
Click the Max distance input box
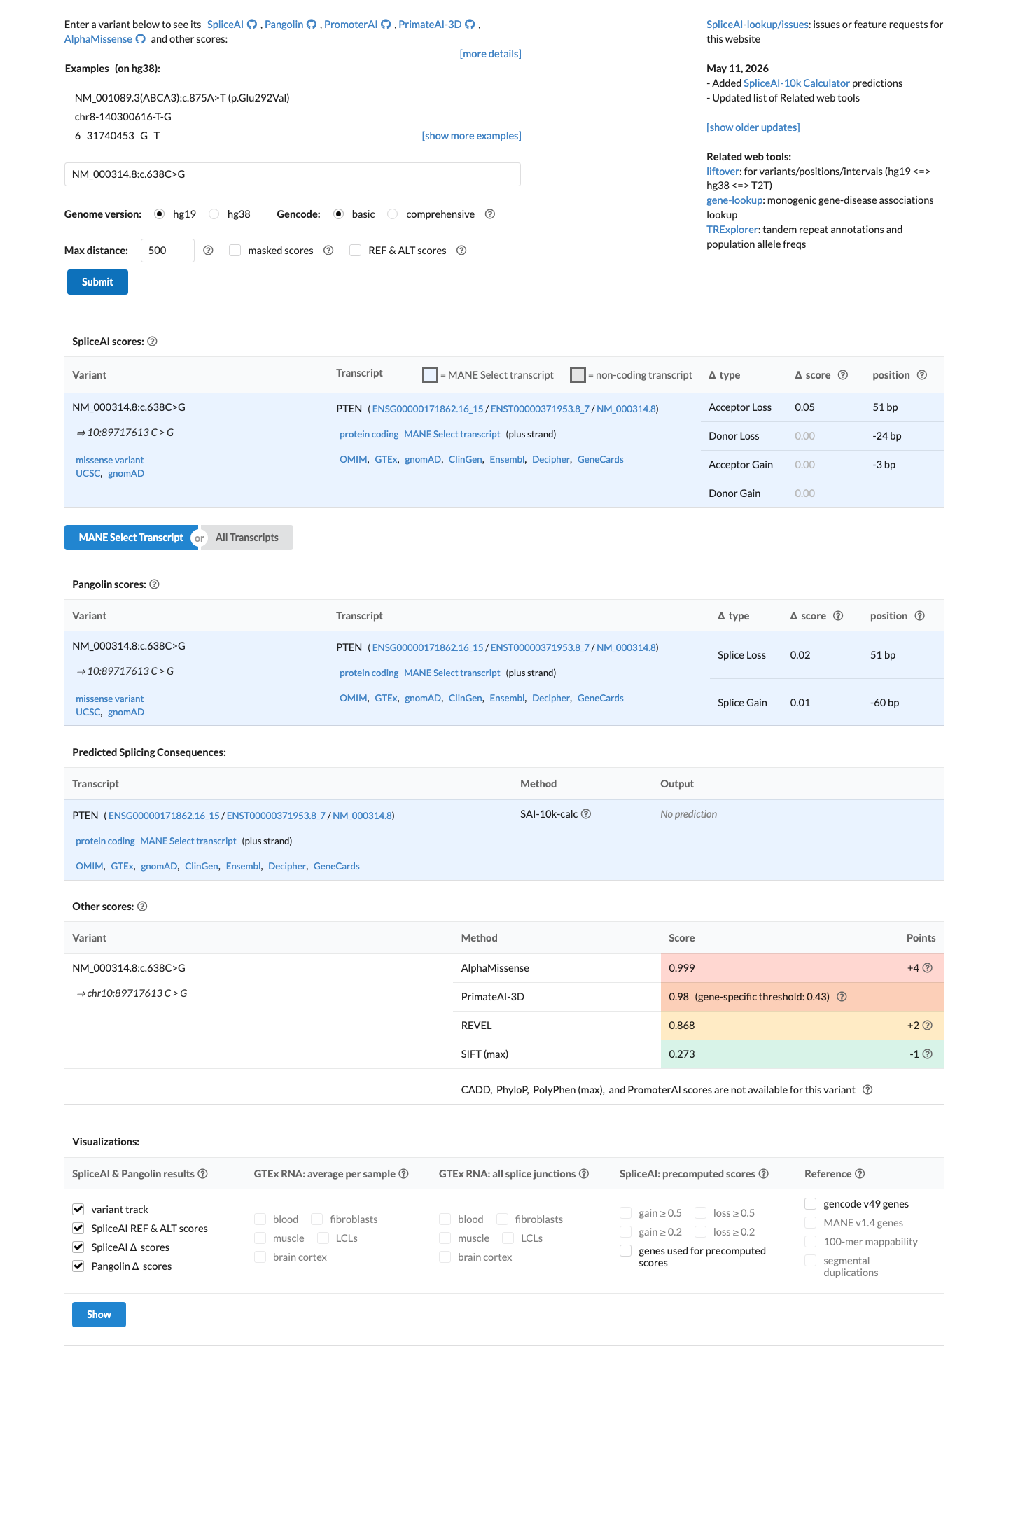click(167, 251)
